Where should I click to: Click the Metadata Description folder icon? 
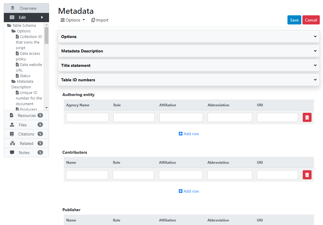[x=14, y=81]
